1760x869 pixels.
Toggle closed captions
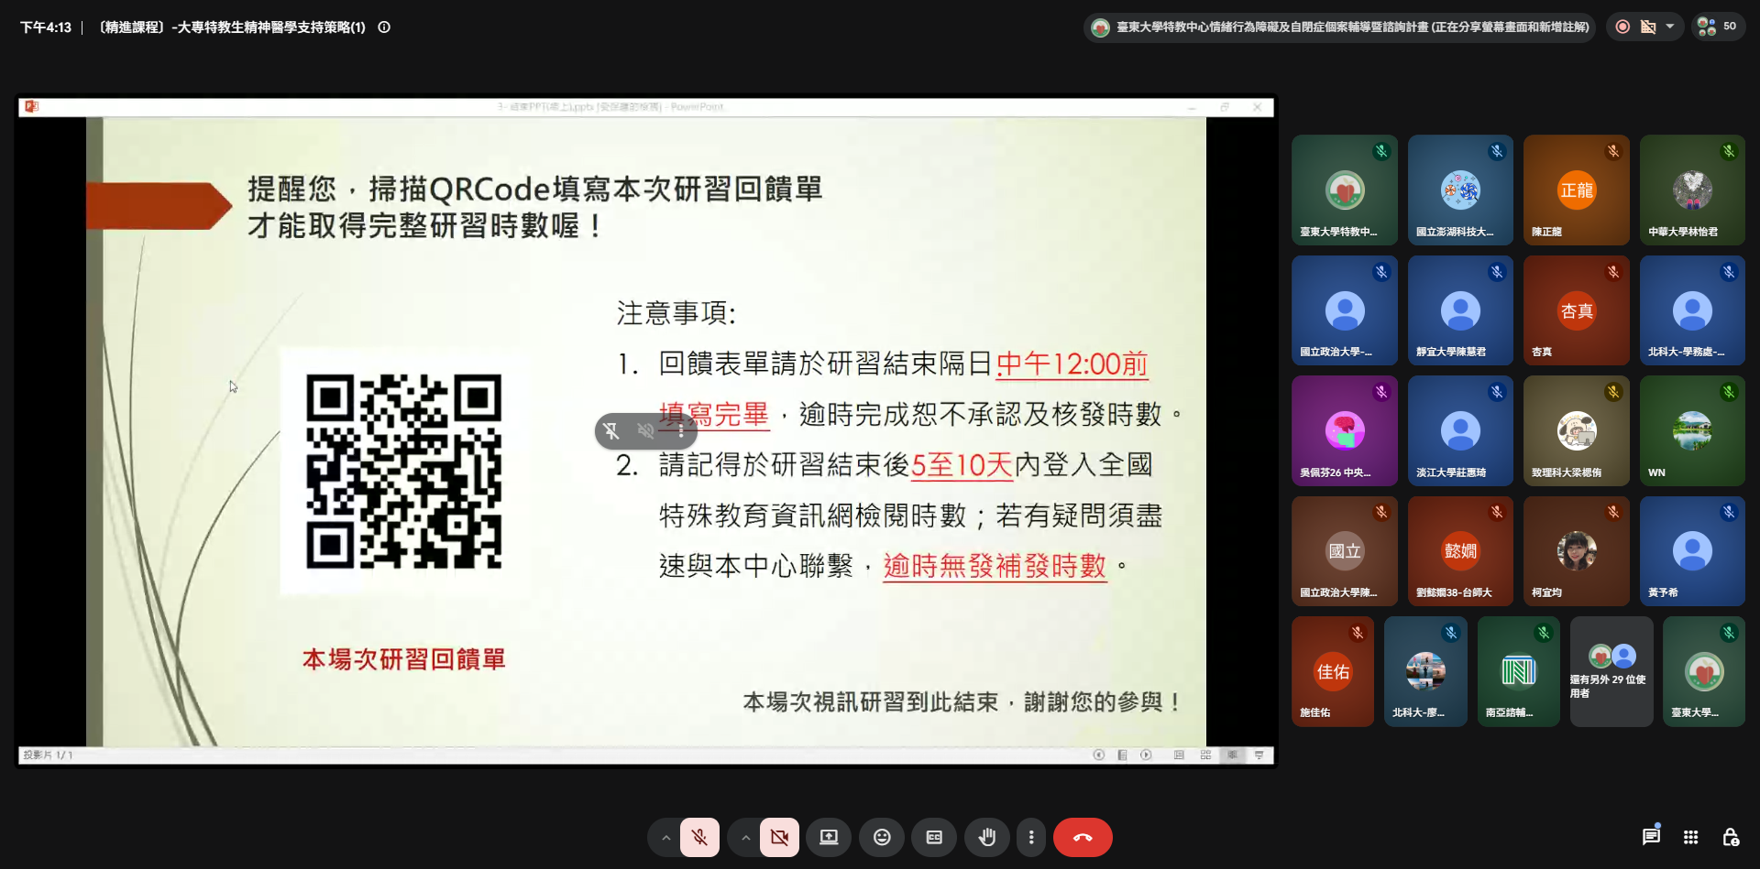[x=934, y=838]
